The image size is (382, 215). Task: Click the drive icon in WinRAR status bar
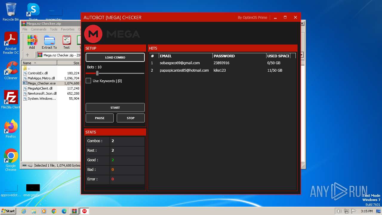pyautogui.click(x=24, y=165)
